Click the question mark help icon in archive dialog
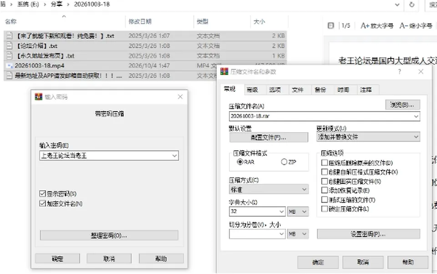This screenshot has width=437, height=274. pyautogui.click(x=400, y=71)
